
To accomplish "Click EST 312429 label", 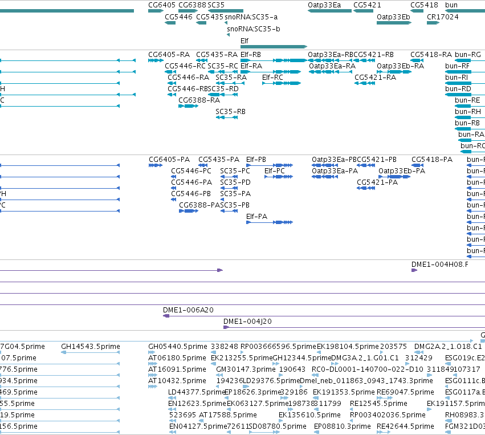I will [418, 358].
